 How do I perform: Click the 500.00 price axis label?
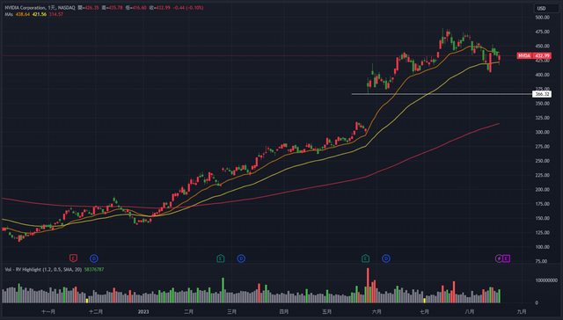click(x=542, y=18)
